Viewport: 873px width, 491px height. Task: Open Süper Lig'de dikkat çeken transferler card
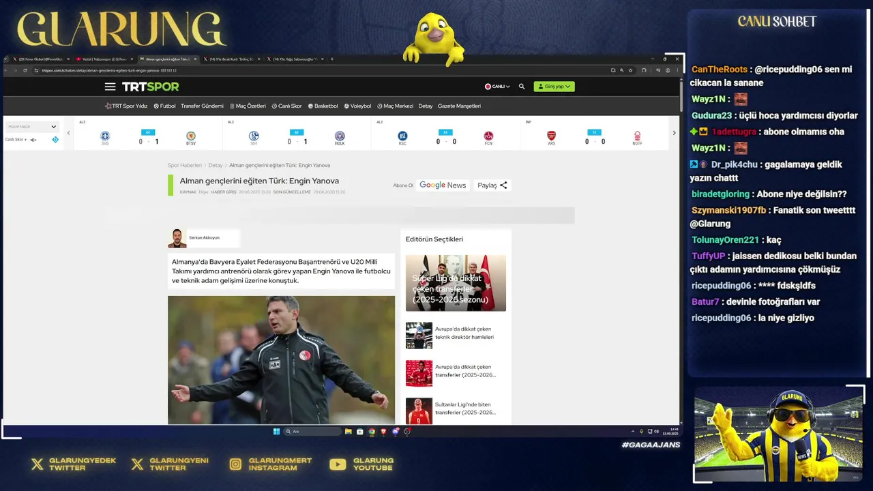click(x=456, y=283)
